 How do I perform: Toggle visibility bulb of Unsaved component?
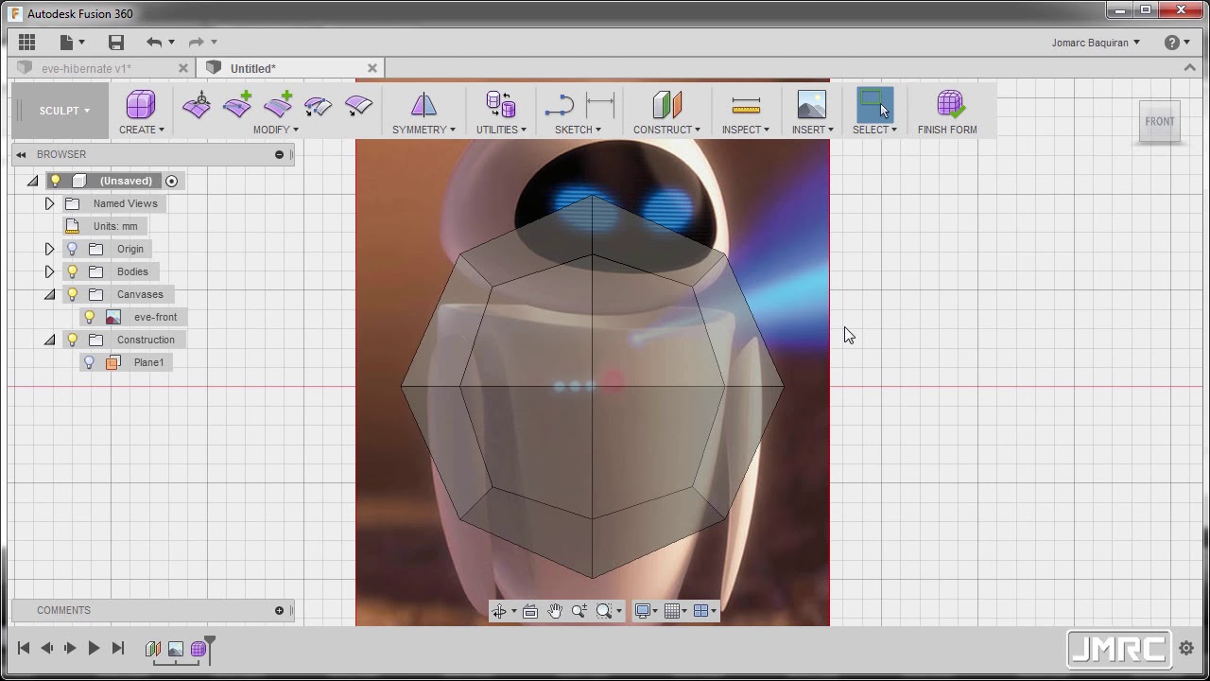55,181
